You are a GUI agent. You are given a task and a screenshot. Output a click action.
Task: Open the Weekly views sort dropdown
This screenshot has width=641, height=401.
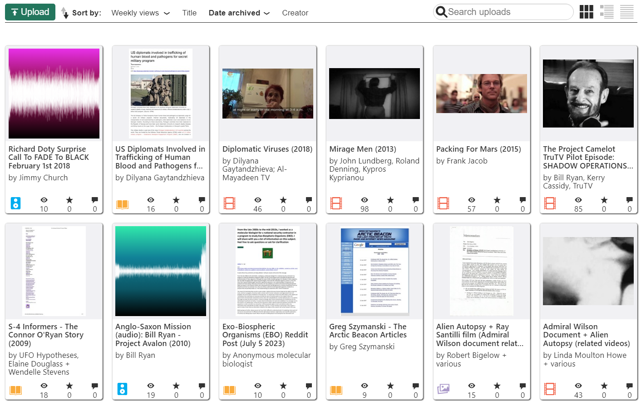tap(140, 13)
